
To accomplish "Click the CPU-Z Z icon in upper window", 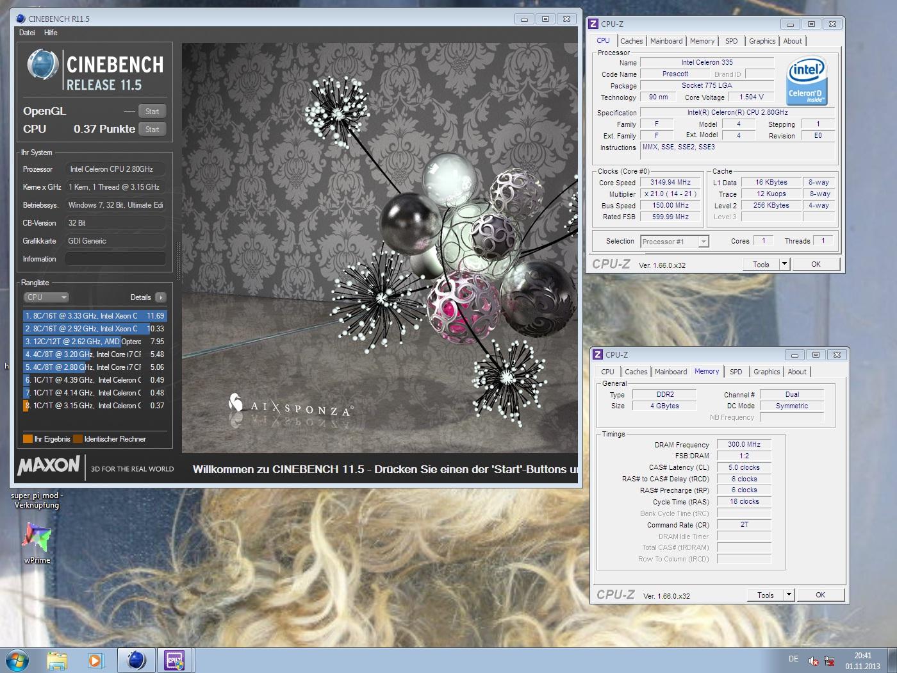I will [x=593, y=24].
